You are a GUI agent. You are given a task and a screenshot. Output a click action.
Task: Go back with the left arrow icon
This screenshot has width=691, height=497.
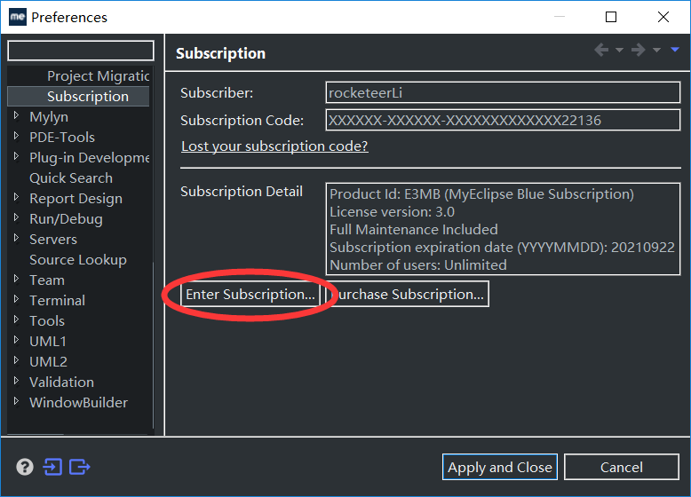click(x=601, y=50)
